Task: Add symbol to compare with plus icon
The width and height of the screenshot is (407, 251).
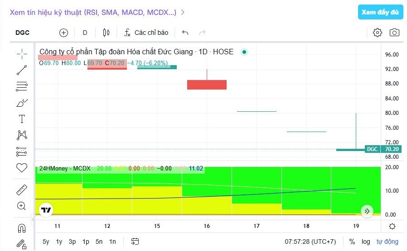Action: [63, 33]
